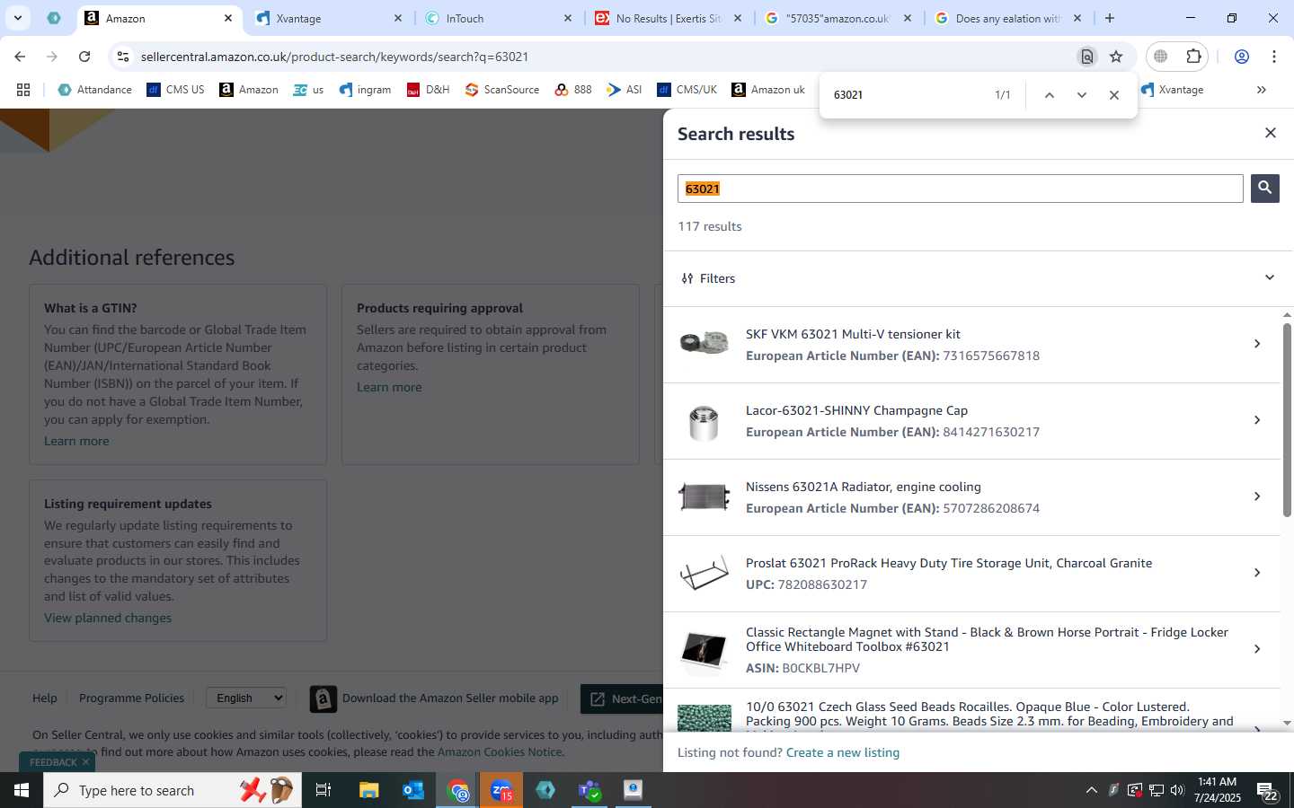
Task: View site information icon in address bar
Action: 123,57
